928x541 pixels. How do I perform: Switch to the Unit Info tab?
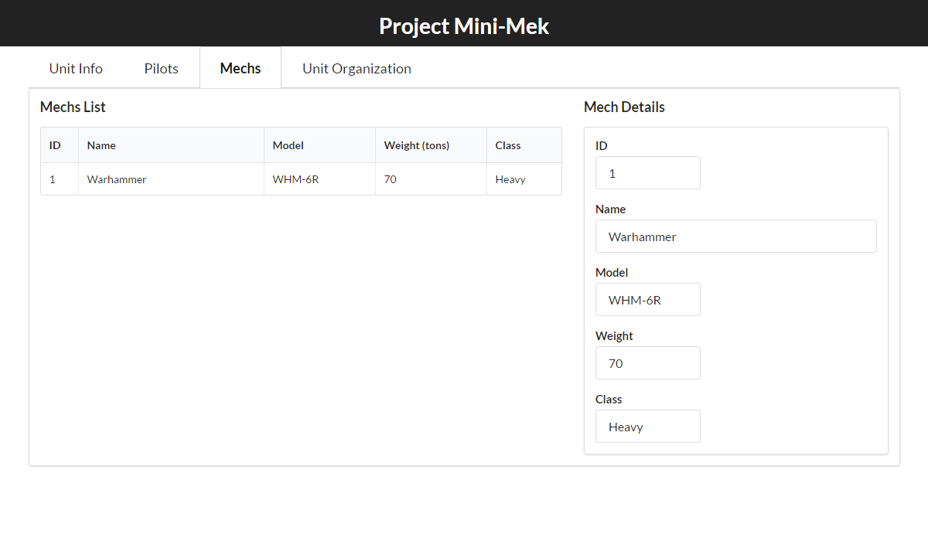pyautogui.click(x=76, y=68)
